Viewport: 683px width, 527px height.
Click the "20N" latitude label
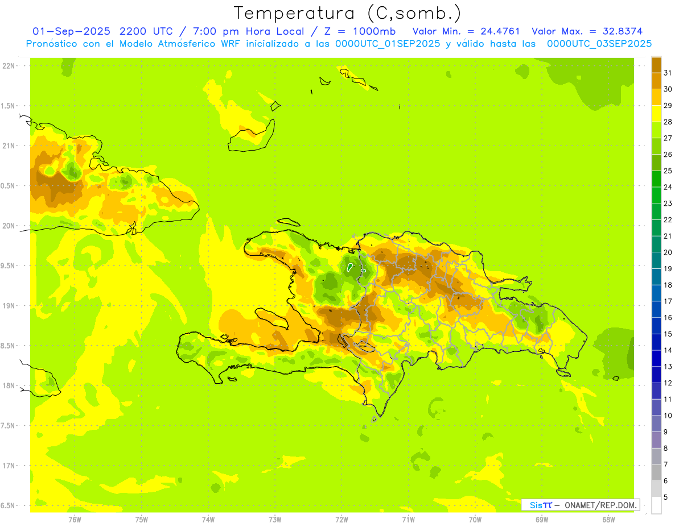(x=10, y=226)
